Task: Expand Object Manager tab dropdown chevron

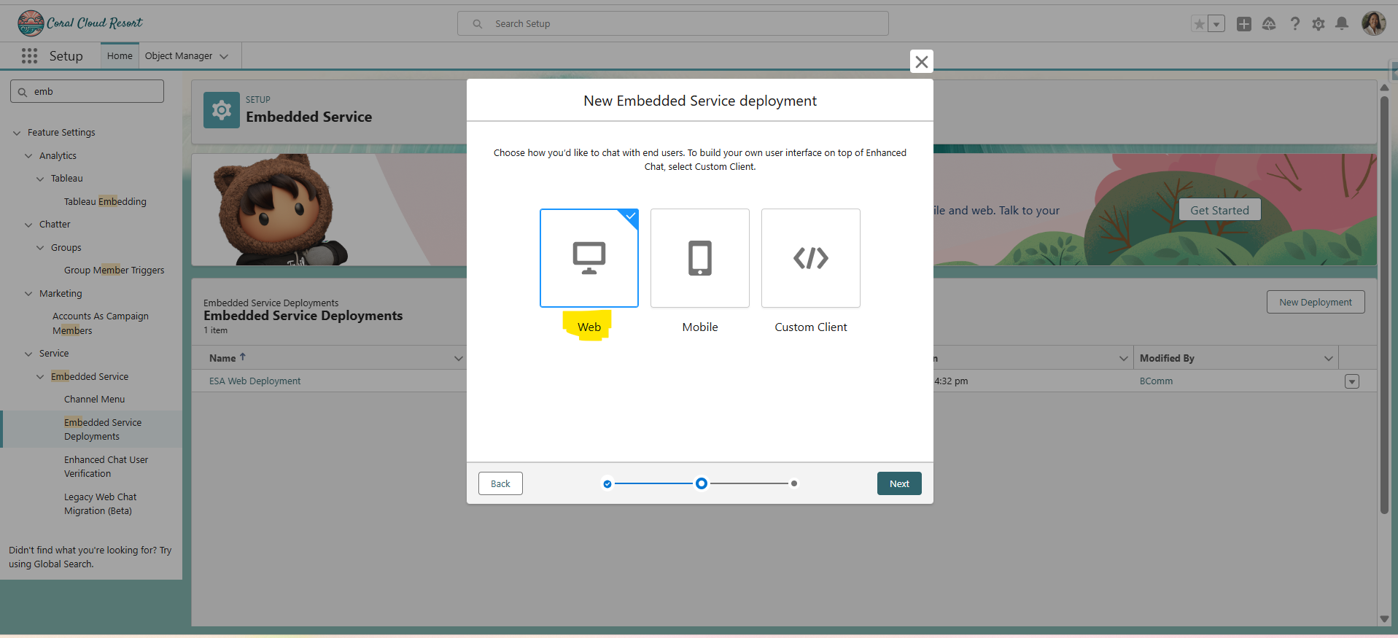Action: click(224, 56)
